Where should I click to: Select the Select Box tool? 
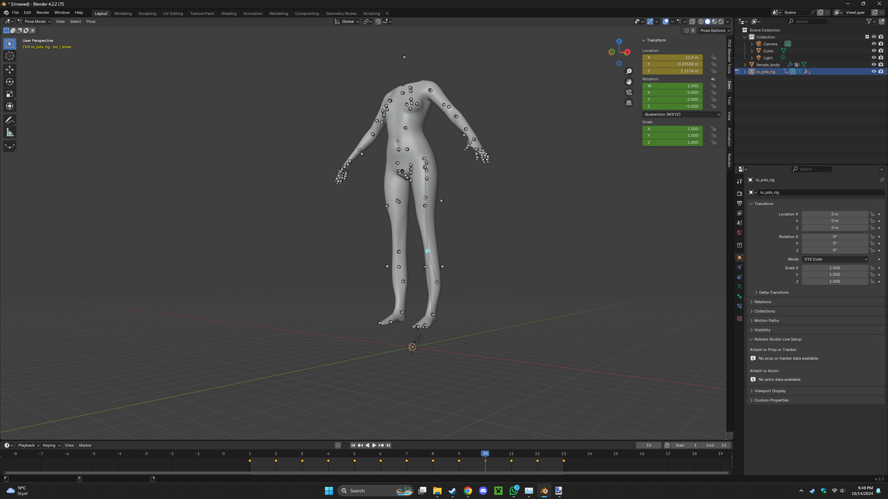click(x=10, y=44)
